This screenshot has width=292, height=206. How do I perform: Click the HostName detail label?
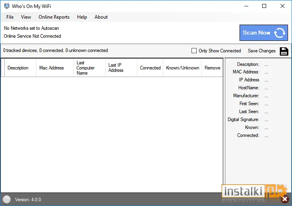tap(249, 88)
